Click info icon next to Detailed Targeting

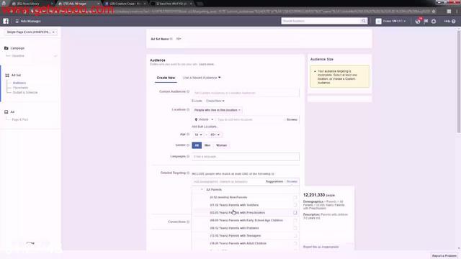[x=188, y=173]
